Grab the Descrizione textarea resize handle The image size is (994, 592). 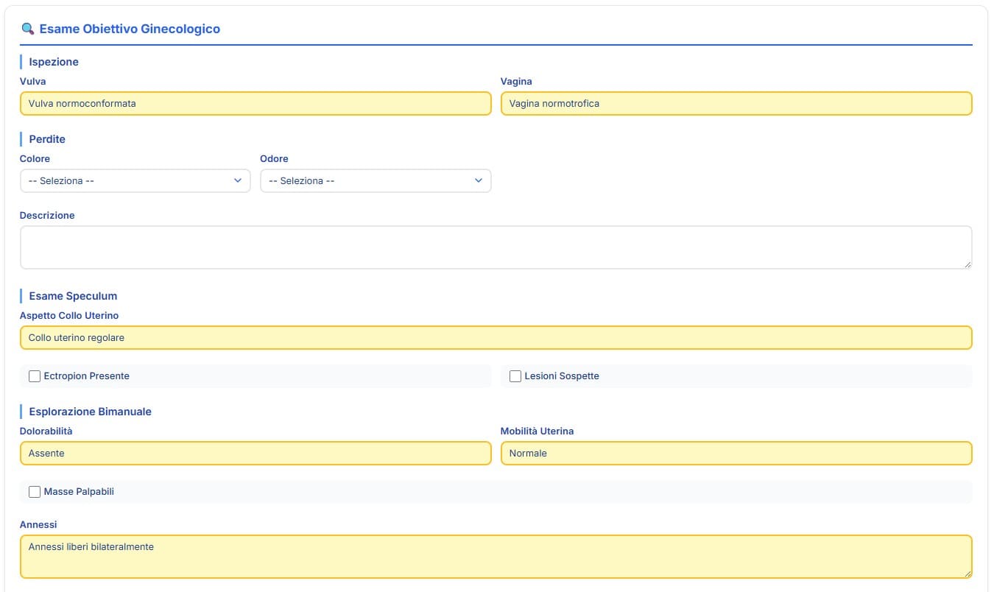click(967, 264)
